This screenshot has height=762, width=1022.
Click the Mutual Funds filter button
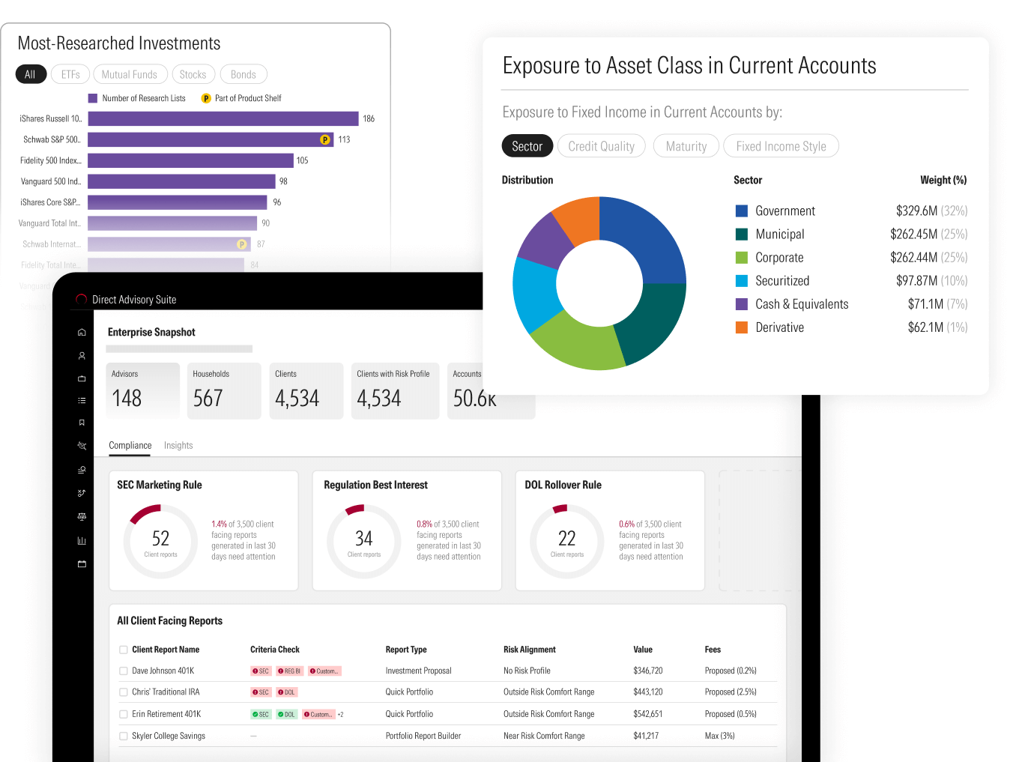click(x=130, y=74)
